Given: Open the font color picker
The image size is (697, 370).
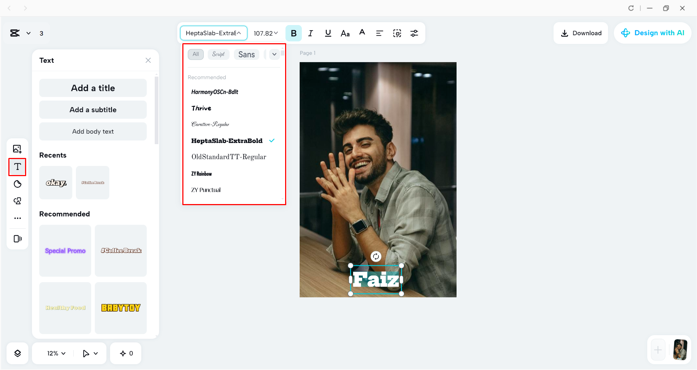Looking at the screenshot, I should [x=362, y=33].
